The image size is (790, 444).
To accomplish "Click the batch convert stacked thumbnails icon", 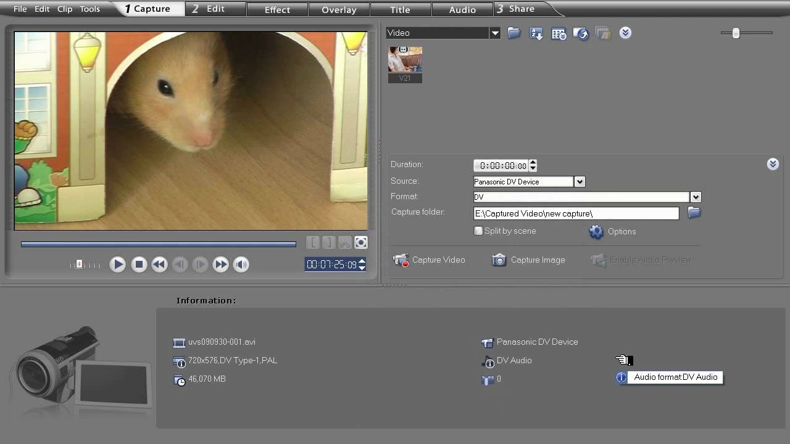I will pos(603,33).
